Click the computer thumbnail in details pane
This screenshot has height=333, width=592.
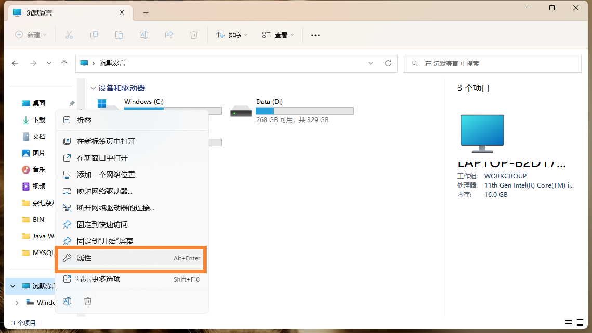(482, 134)
